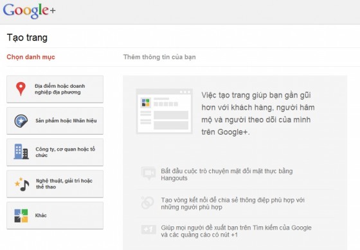The image size is (360, 250).
Task: Click text 'Việc tạo trang giúp bạn gần gũi'
Action: pyautogui.click(x=256, y=96)
